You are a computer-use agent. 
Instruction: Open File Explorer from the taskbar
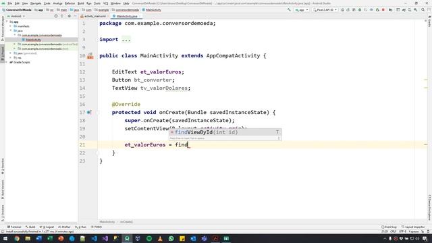pos(28,238)
